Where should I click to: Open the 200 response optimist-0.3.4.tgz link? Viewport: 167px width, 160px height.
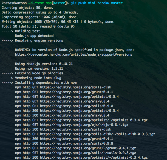pos(94,158)
